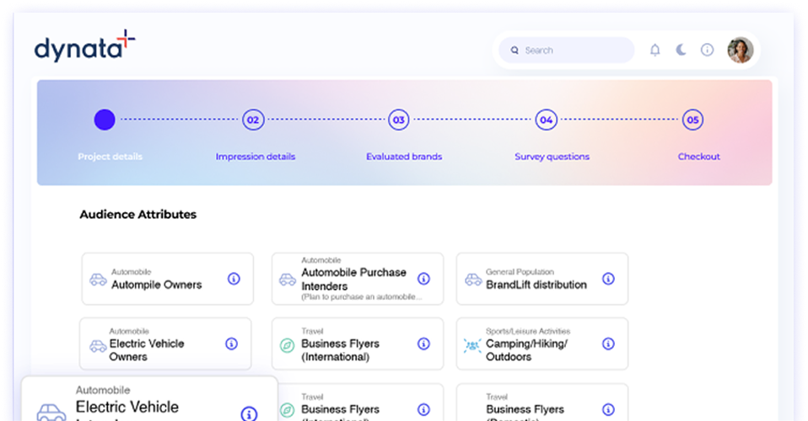Open step 04 Survey questions
The image size is (808, 421).
(x=547, y=120)
